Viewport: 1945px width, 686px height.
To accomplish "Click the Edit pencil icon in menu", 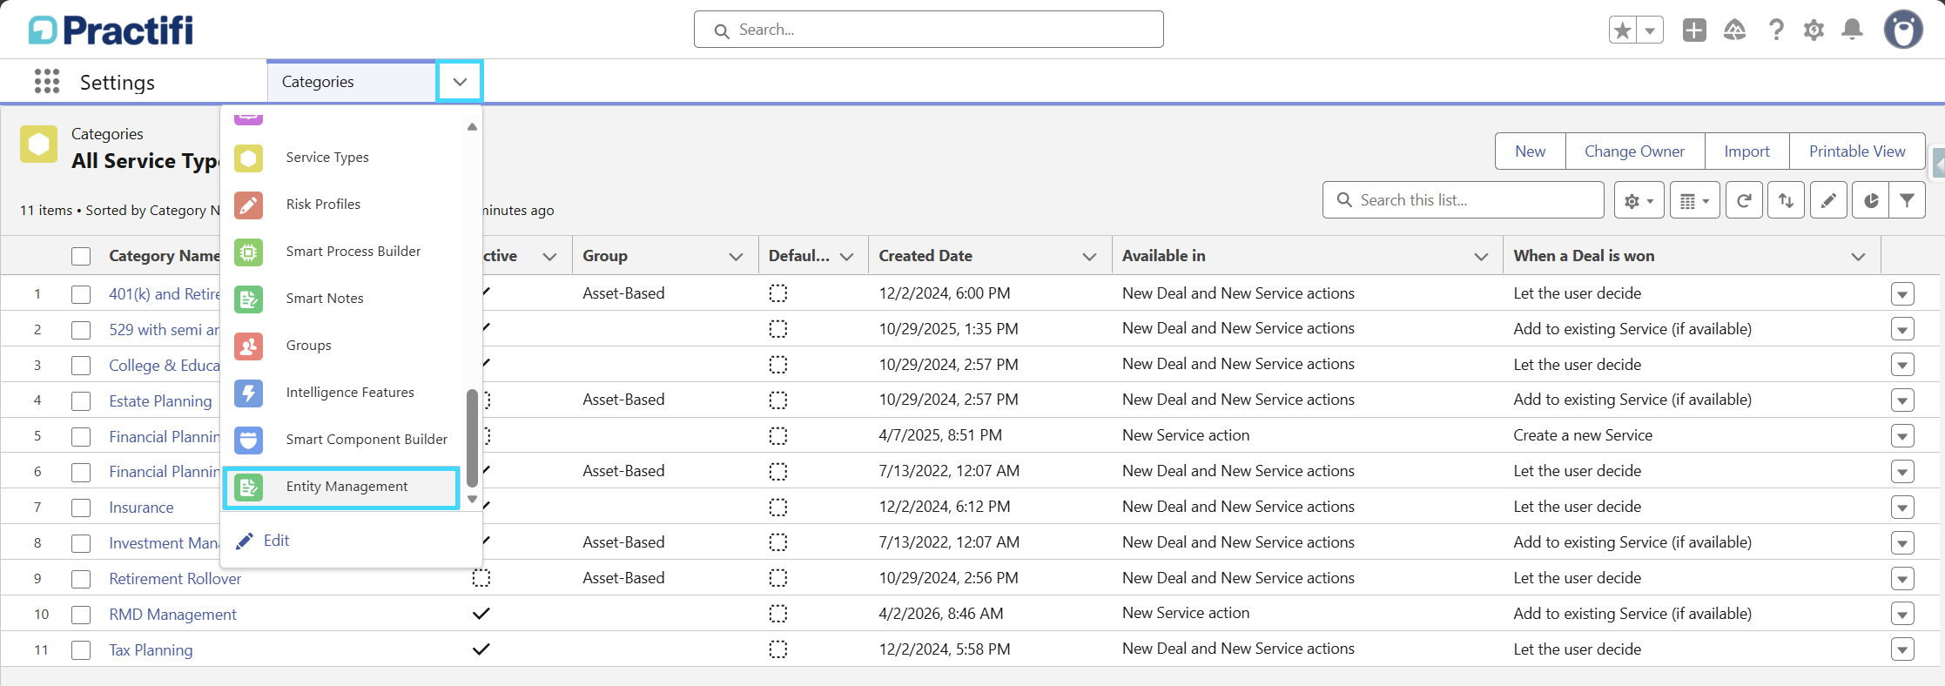I will [245, 541].
